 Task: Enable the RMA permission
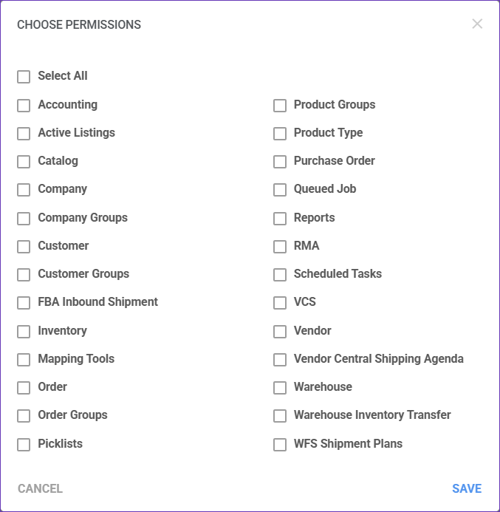click(x=280, y=247)
